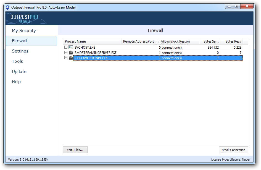
Task: Click the BMDSTREAMINGSERVER.EXE process icon
Action: (70, 53)
